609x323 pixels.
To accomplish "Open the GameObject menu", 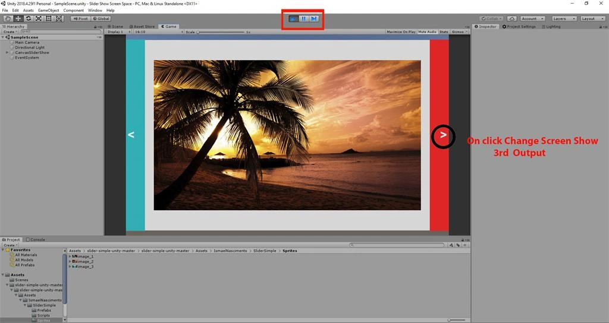I will click(49, 11).
